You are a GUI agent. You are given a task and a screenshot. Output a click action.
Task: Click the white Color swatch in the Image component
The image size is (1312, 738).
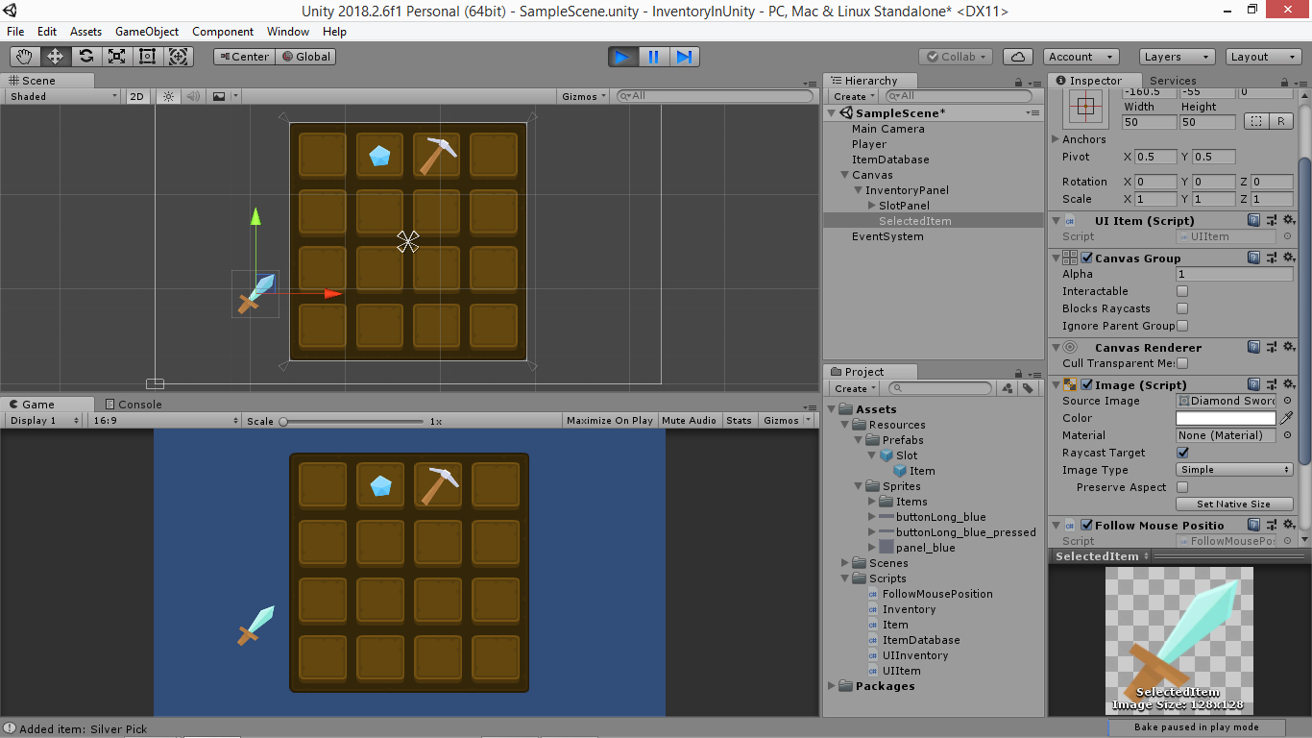pos(1227,418)
